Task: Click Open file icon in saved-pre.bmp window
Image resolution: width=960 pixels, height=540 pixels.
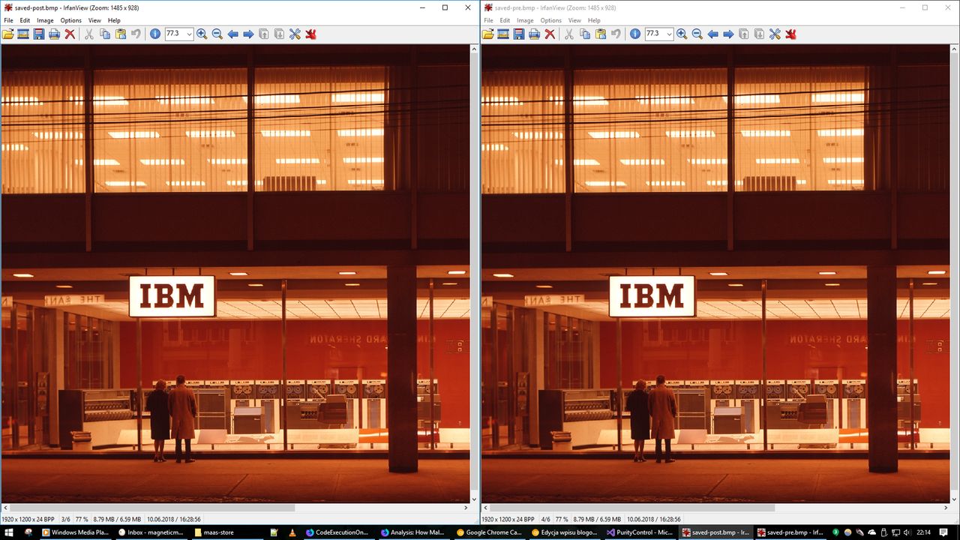Action: pos(488,34)
